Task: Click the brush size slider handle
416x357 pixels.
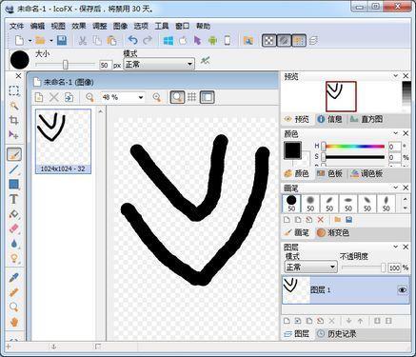Action: [66, 65]
